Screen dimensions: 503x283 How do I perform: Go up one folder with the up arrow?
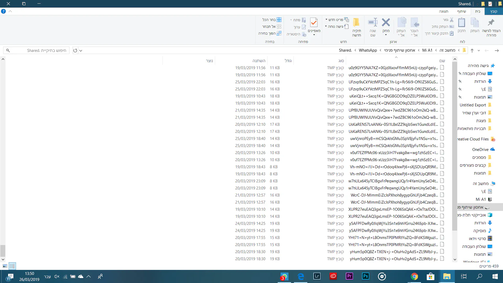point(472,51)
